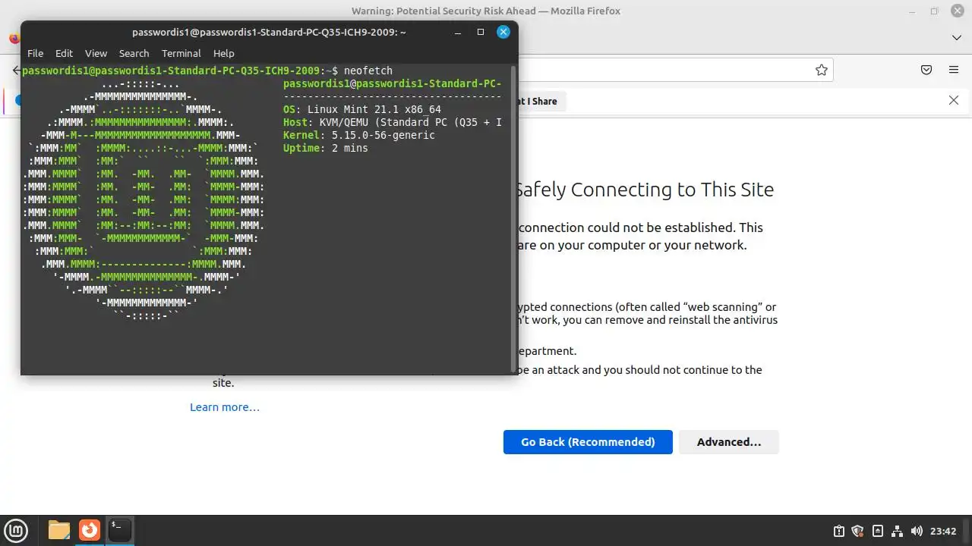972x546 pixels.
Task: Switch to Firefox in the taskbar
Action: [90, 530]
